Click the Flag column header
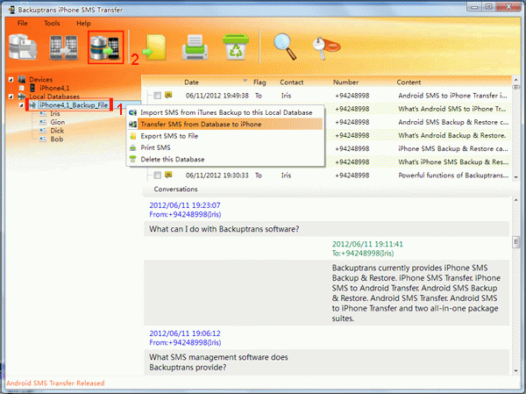The width and height of the screenshot is (526, 394). coord(259,82)
